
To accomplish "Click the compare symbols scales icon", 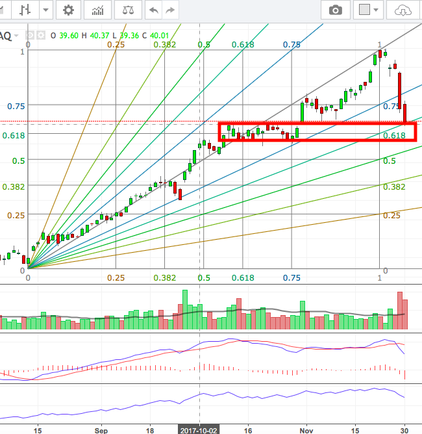I will pos(129,10).
